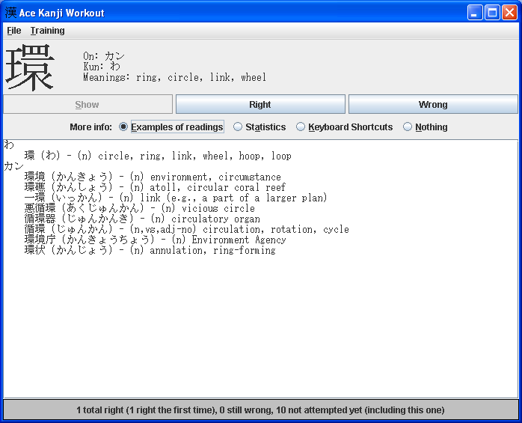
Task: Select the Statistics radio option
Action: (260, 127)
